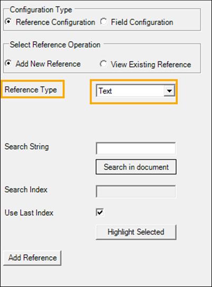The height and width of the screenshot is (287, 212).
Task: Click the Highlight Selected button
Action: [136, 232]
